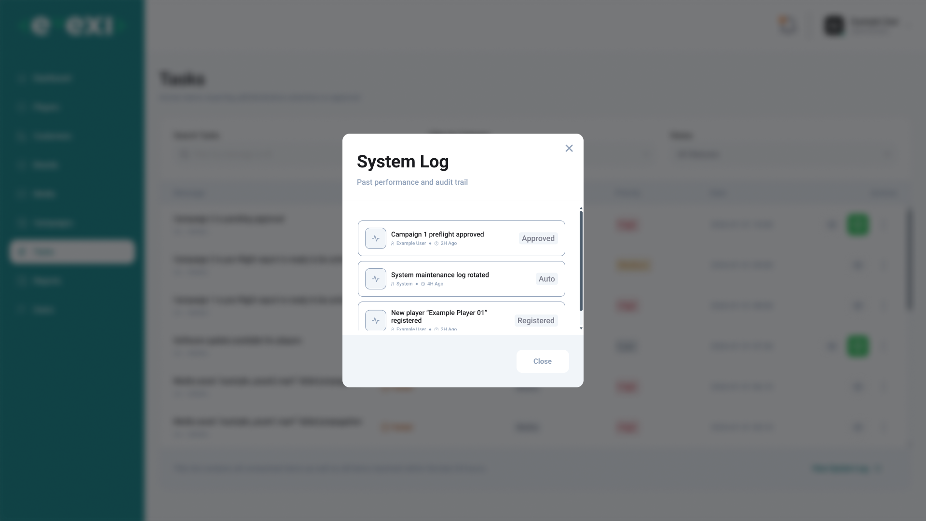
Task: Click the "4H Ago" timestamp
Action: click(435, 284)
